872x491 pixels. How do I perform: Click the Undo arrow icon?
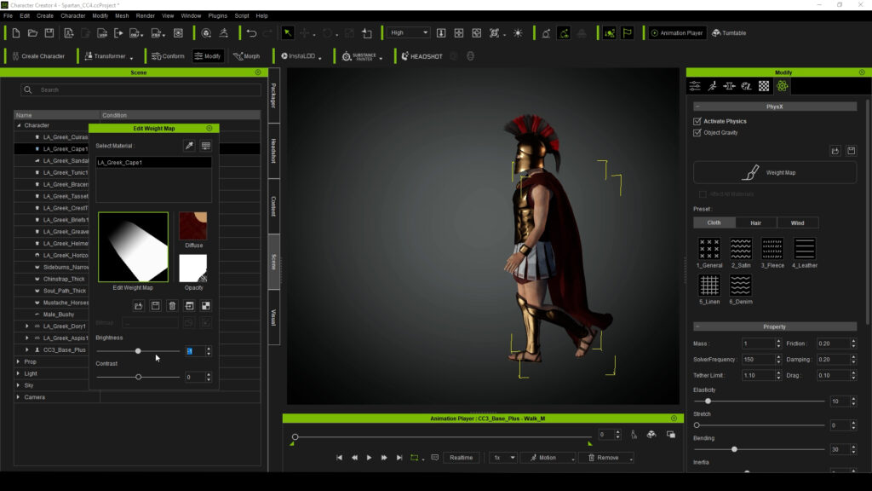251,33
